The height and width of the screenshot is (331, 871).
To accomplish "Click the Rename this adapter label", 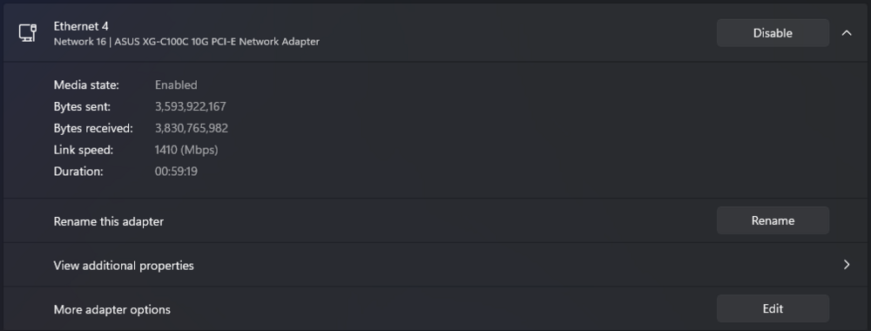I will (108, 221).
